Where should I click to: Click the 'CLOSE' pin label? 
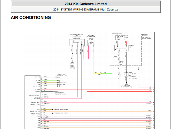point(38,81)
